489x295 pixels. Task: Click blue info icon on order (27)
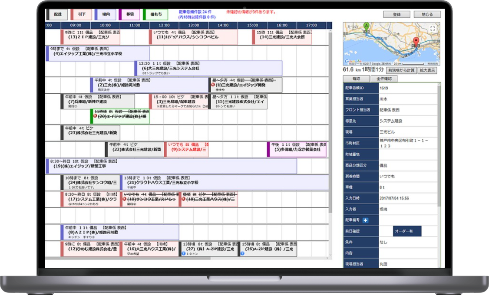183,254
